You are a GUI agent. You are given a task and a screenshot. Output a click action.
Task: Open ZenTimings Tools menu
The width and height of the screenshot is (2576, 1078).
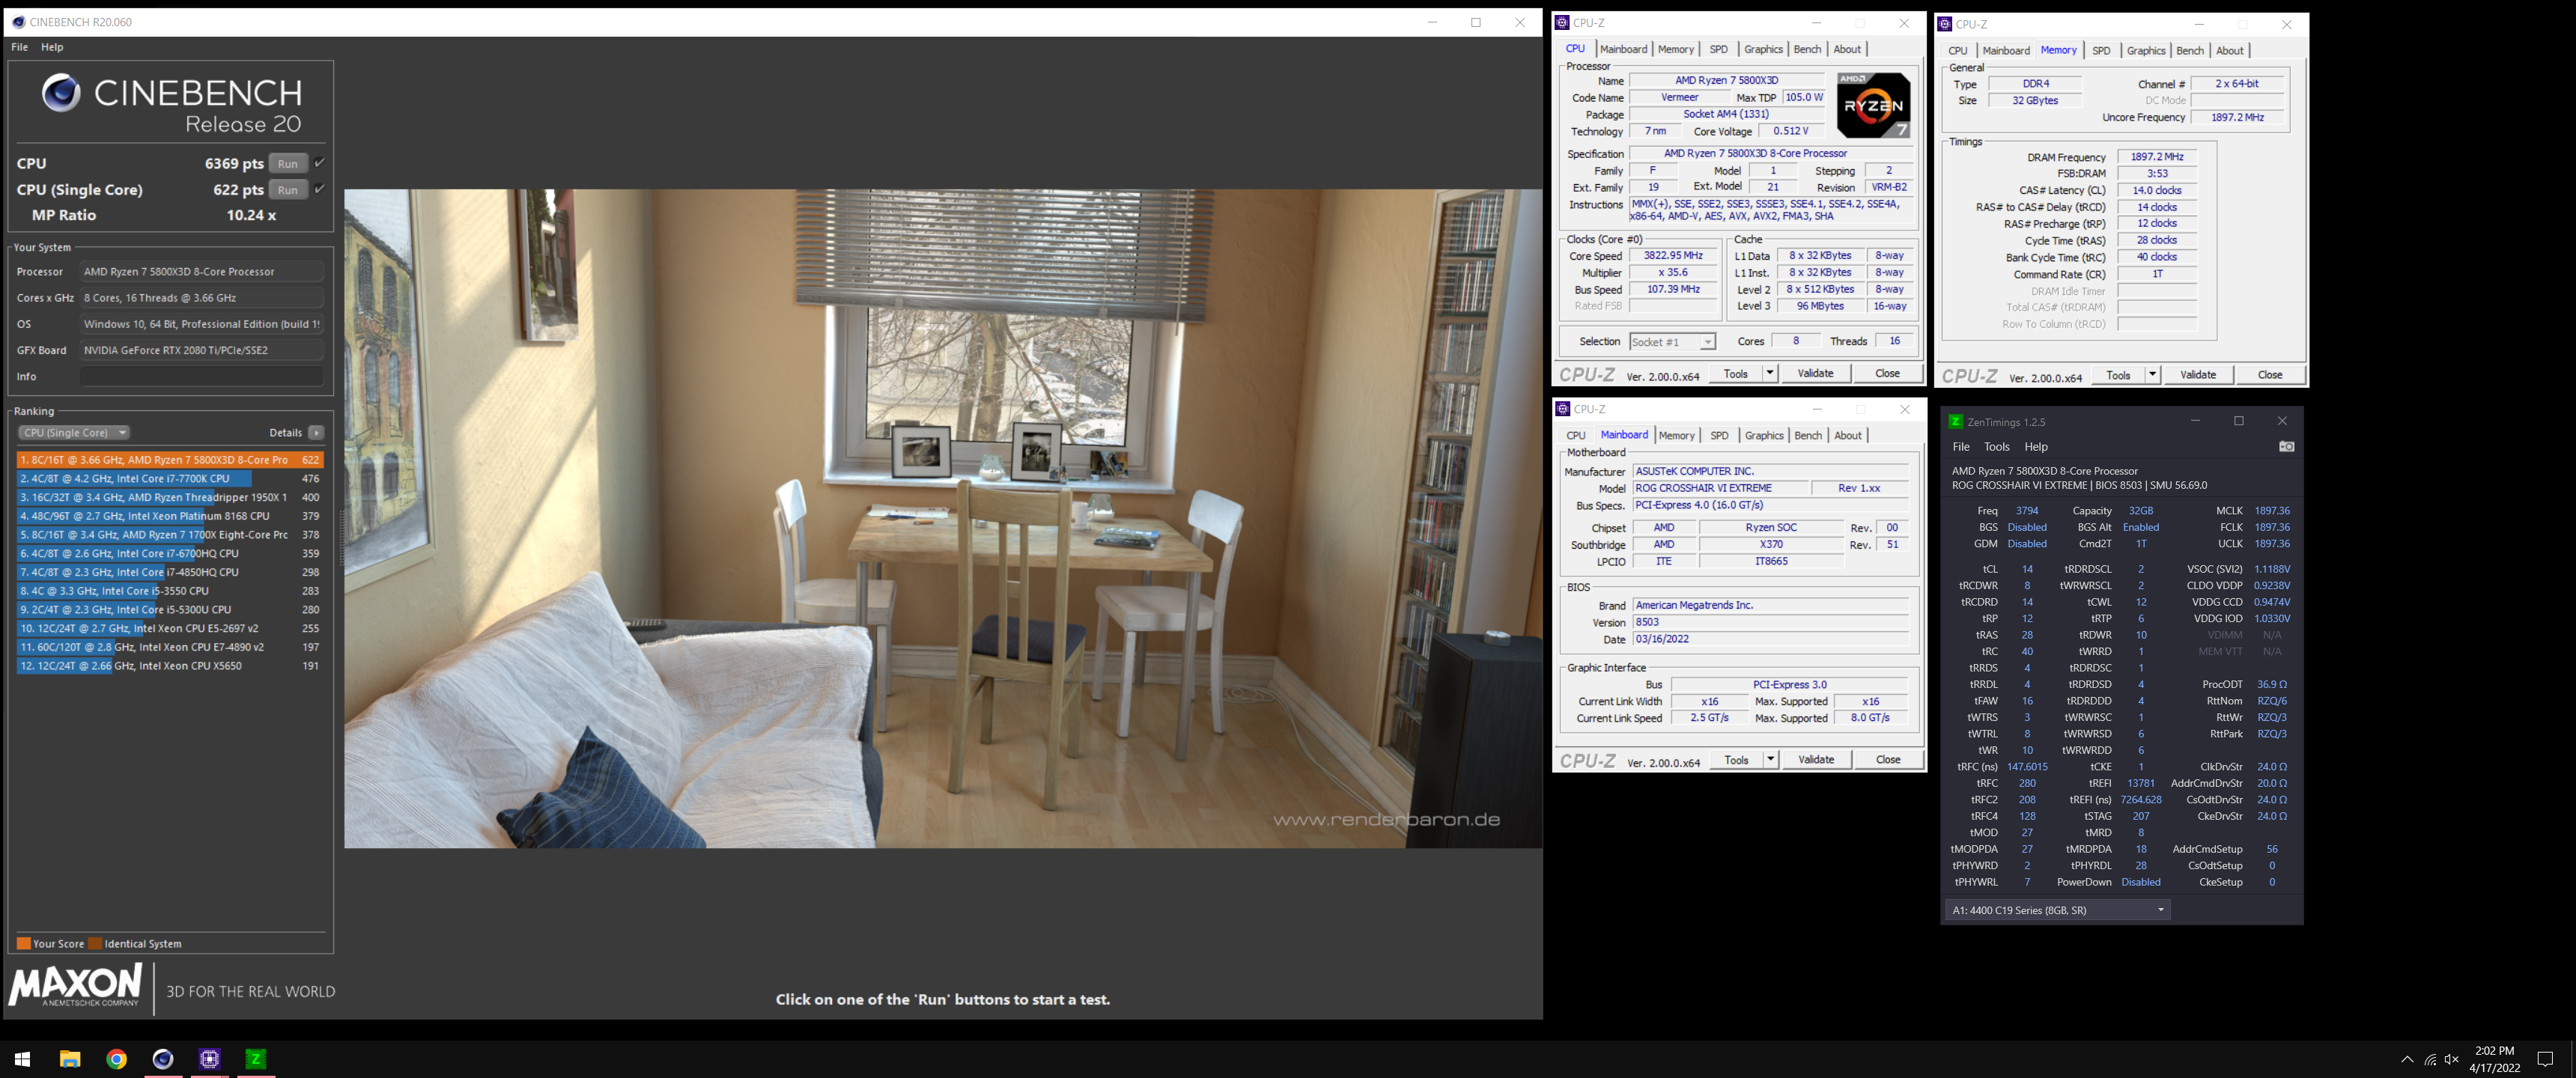pyautogui.click(x=1997, y=447)
